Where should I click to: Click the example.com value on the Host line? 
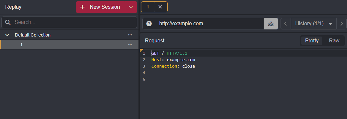click(x=181, y=59)
